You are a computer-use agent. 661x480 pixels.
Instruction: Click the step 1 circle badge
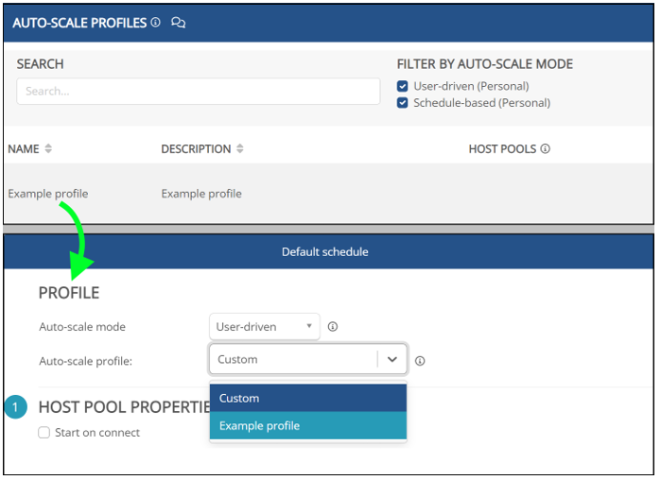click(16, 407)
